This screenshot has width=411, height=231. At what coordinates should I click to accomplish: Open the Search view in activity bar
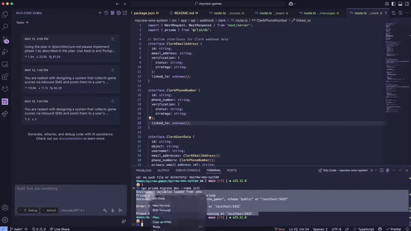click(5, 27)
